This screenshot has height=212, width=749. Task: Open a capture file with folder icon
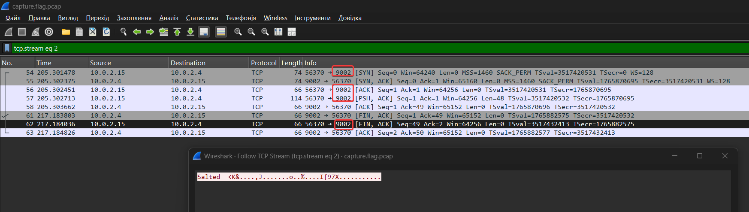point(66,32)
